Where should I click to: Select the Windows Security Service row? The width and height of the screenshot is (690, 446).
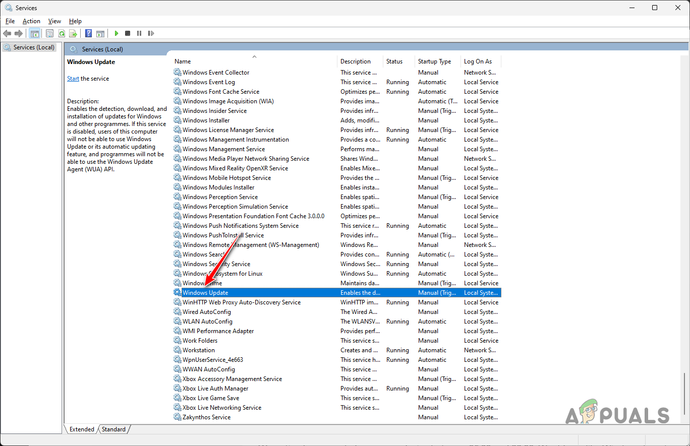[336, 264]
